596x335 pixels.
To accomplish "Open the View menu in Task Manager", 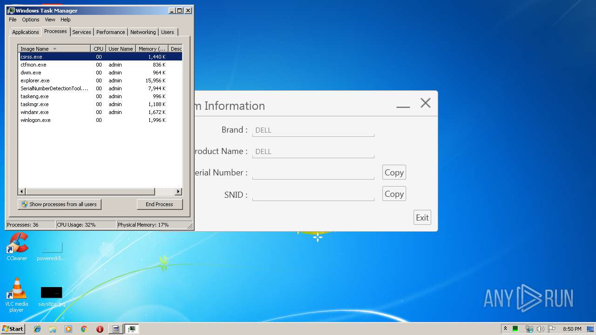I will click(x=50, y=20).
